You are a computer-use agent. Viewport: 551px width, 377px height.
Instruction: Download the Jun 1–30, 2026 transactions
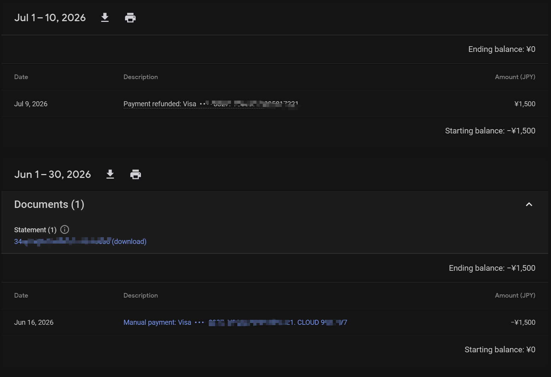(x=110, y=174)
